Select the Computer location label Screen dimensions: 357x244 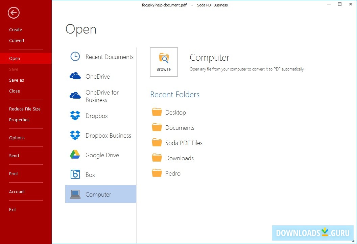tap(98, 195)
